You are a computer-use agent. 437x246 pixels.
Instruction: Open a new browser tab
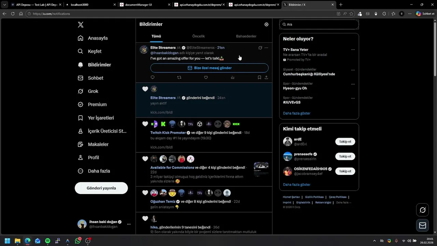(x=341, y=5)
